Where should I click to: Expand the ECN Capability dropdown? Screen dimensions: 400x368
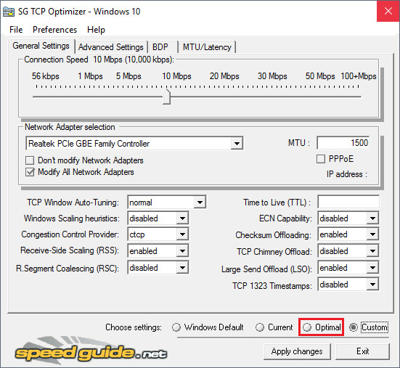coord(372,218)
